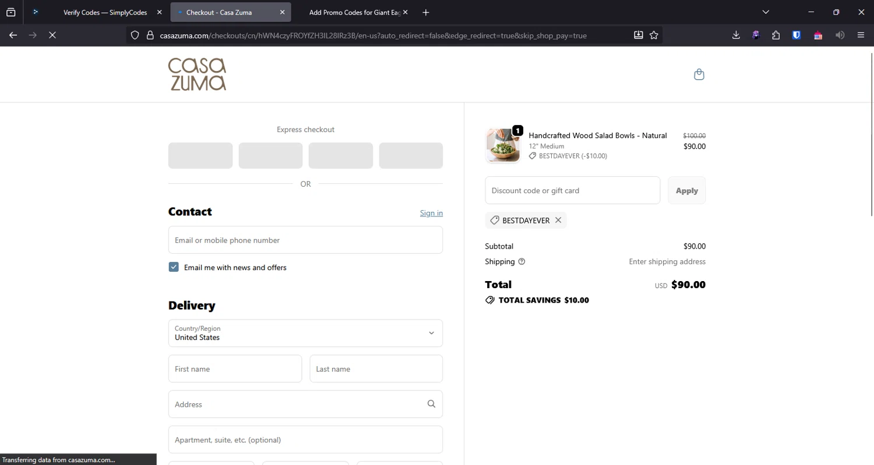Close the Add Promo Codes tab
Image resolution: width=874 pixels, height=465 pixels.
pyautogui.click(x=406, y=12)
